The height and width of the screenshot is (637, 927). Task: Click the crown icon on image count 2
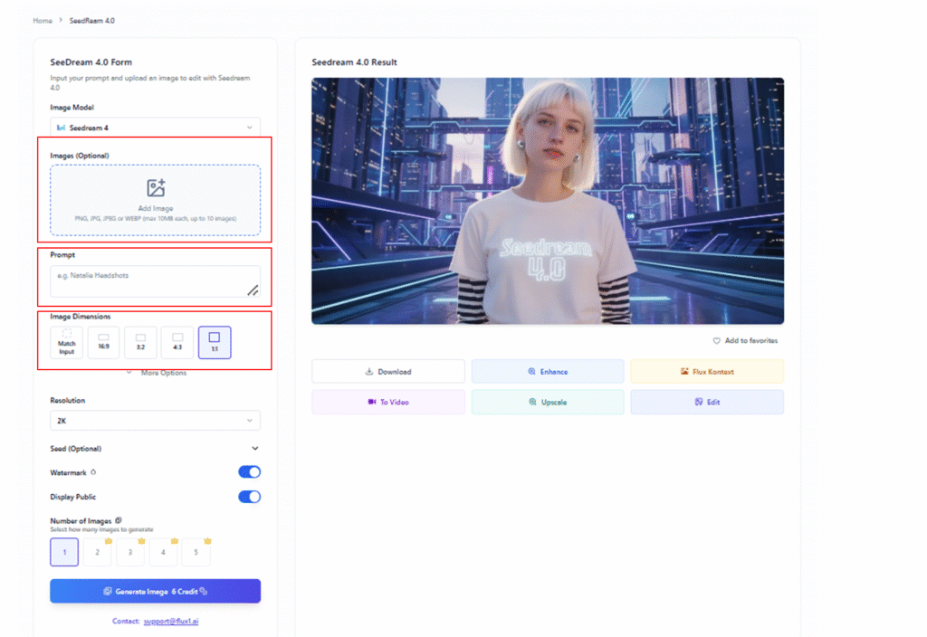coord(109,541)
